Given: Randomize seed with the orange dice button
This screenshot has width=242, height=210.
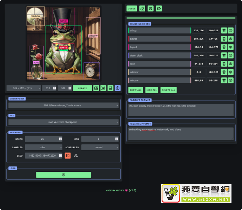Looking at the screenshot, I should pyautogui.click(x=68, y=156).
